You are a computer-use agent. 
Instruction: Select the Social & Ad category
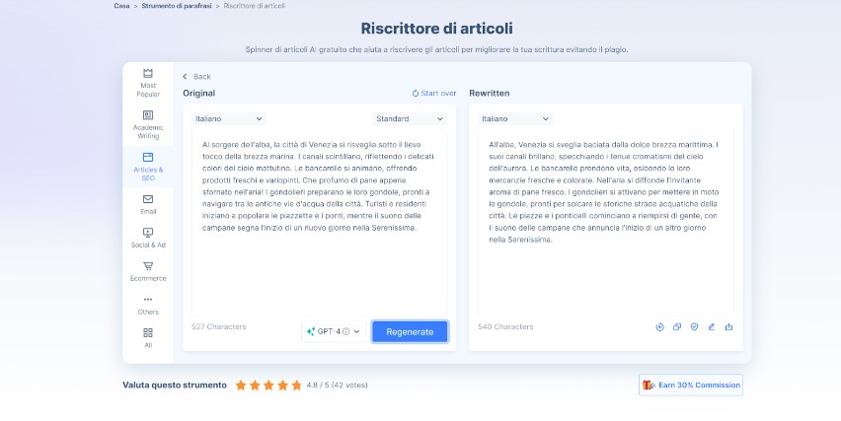click(x=148, y=238)
